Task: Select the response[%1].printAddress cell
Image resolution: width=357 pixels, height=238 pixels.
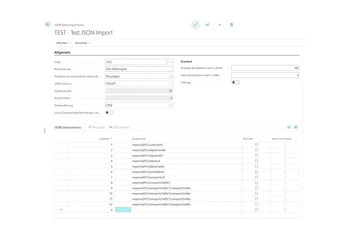Action: tap(148, 172)
